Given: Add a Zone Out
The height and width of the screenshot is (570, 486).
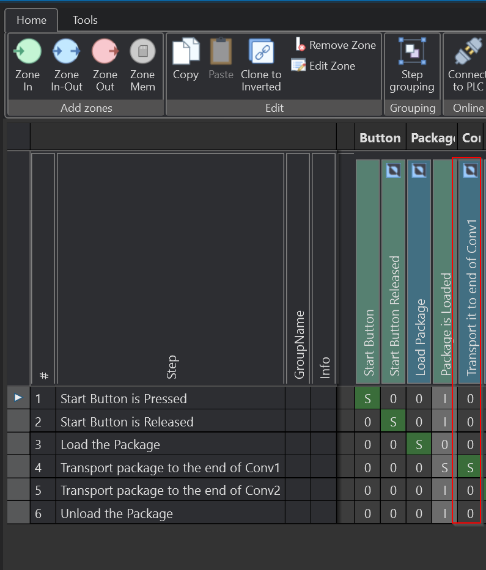Looking at the screenshot, I should click(105, 65).
